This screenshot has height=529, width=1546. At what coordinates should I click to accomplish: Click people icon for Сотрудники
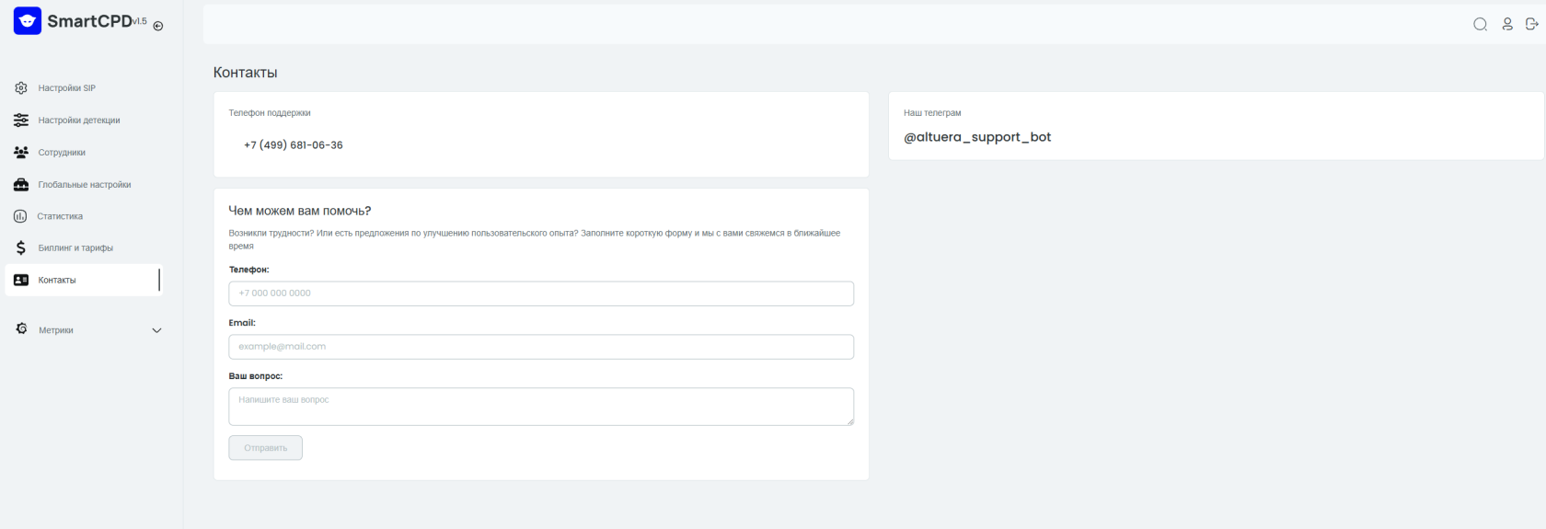(21, 153)
